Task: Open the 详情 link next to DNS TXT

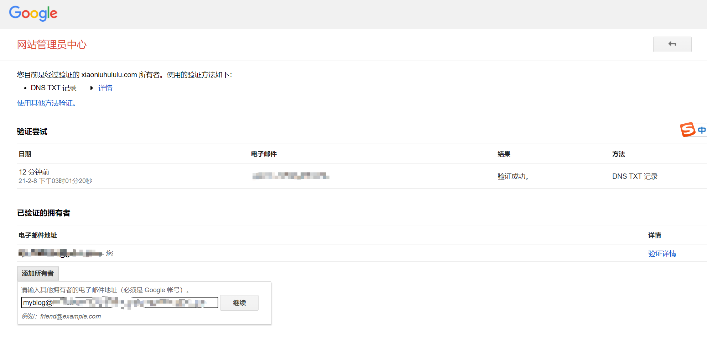Action: point(105,88)
